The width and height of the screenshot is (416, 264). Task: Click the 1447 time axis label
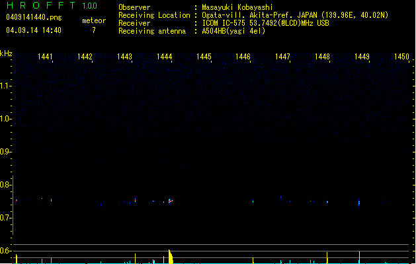click(282, 57)
